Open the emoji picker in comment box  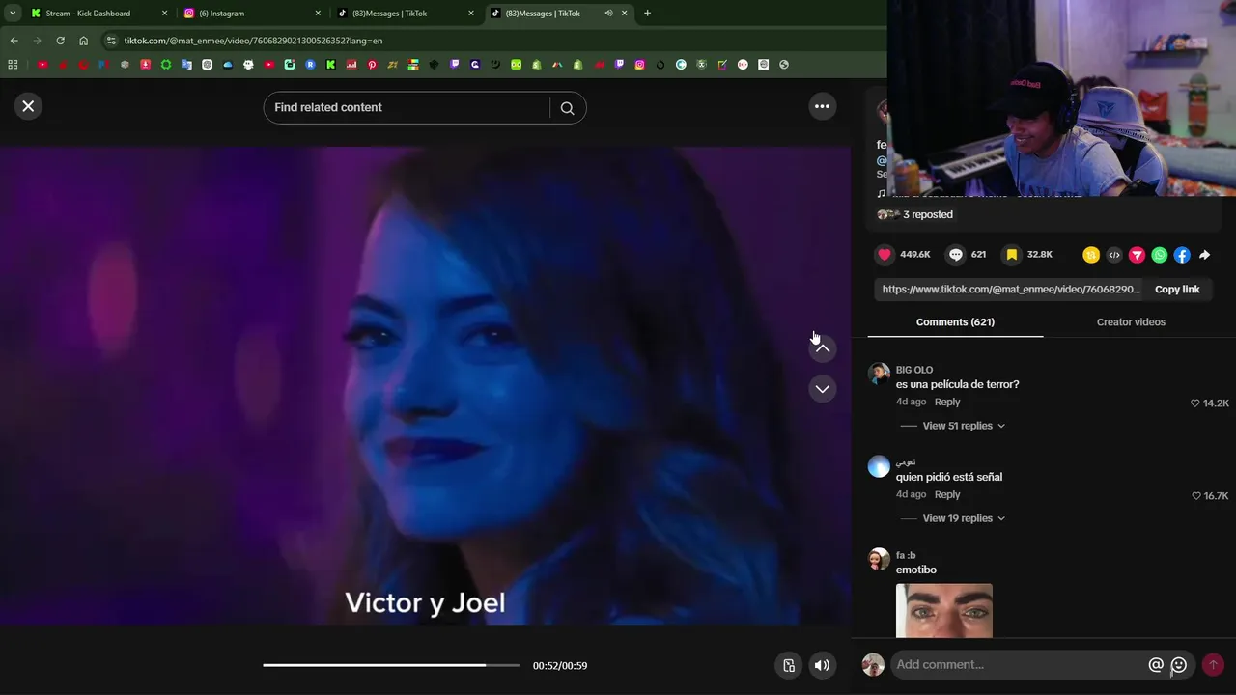pyautogui.click(x=1179, y=665)
